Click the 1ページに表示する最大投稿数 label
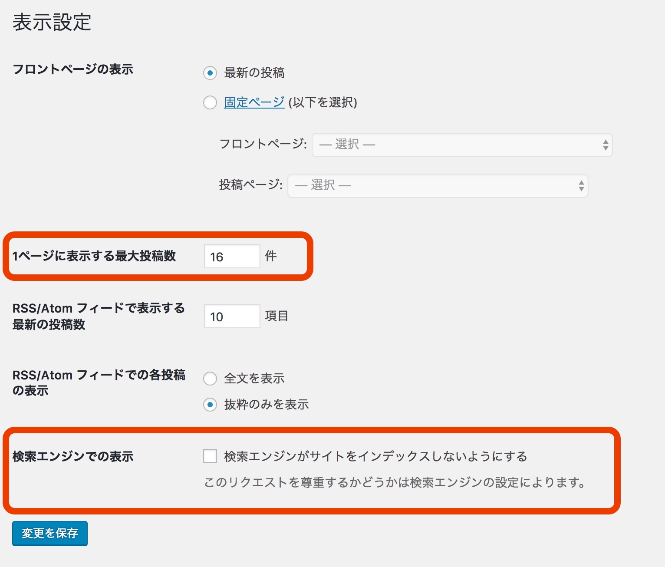 (x=94, y=256)
